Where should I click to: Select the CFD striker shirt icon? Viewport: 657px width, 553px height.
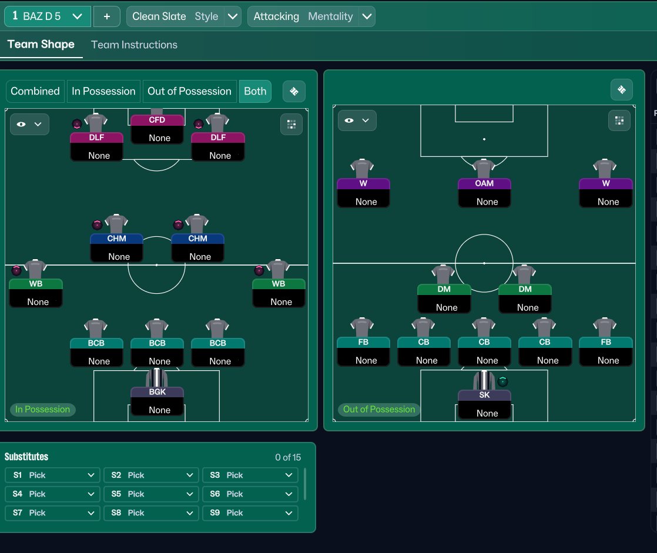[157, 112]
